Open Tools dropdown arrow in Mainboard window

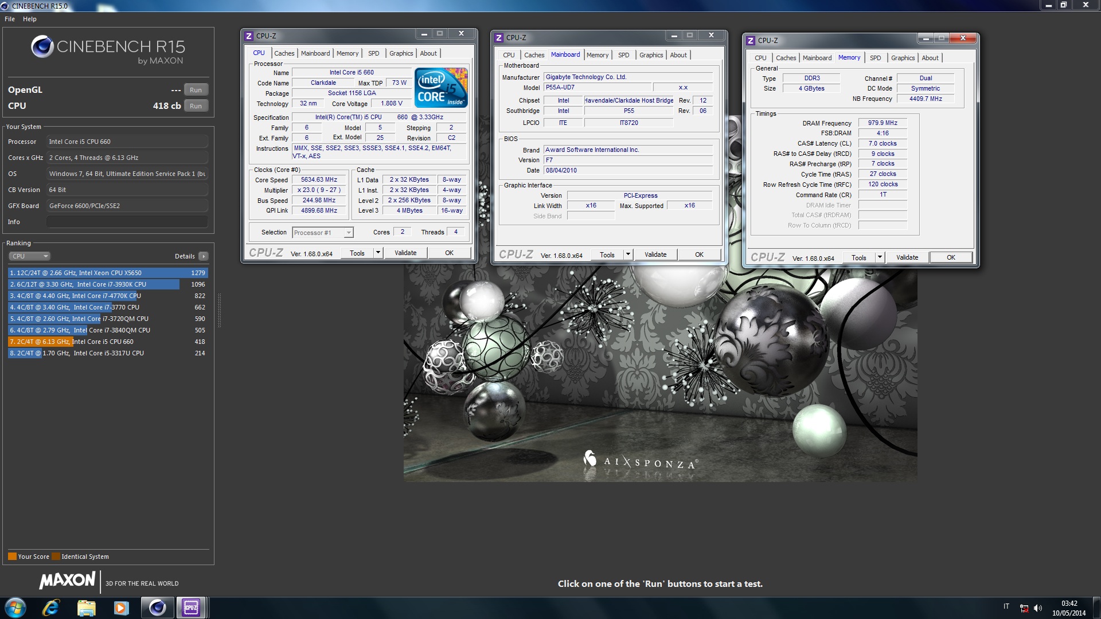pos(628,254)
